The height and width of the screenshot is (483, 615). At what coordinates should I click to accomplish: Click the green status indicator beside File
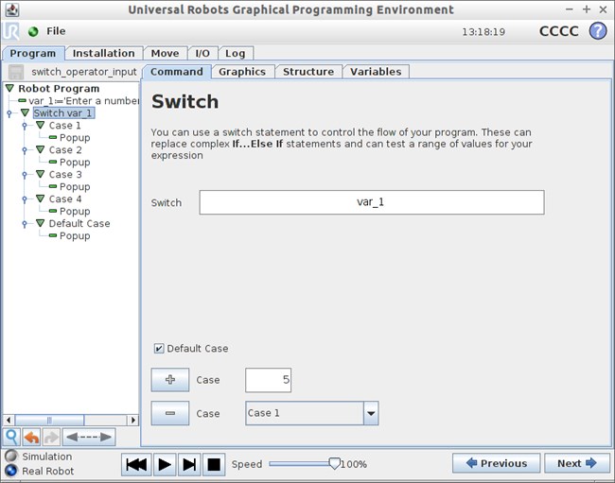coord(33,31)
